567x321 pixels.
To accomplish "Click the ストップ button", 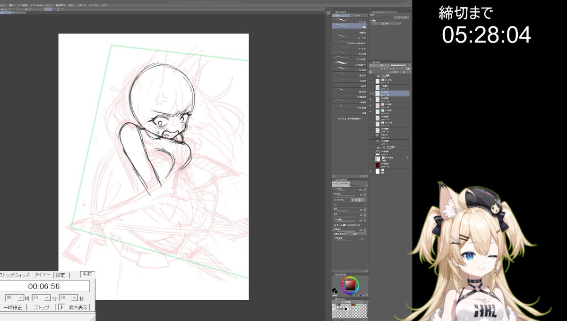I will pyautogui.click(x=42, y=307).
